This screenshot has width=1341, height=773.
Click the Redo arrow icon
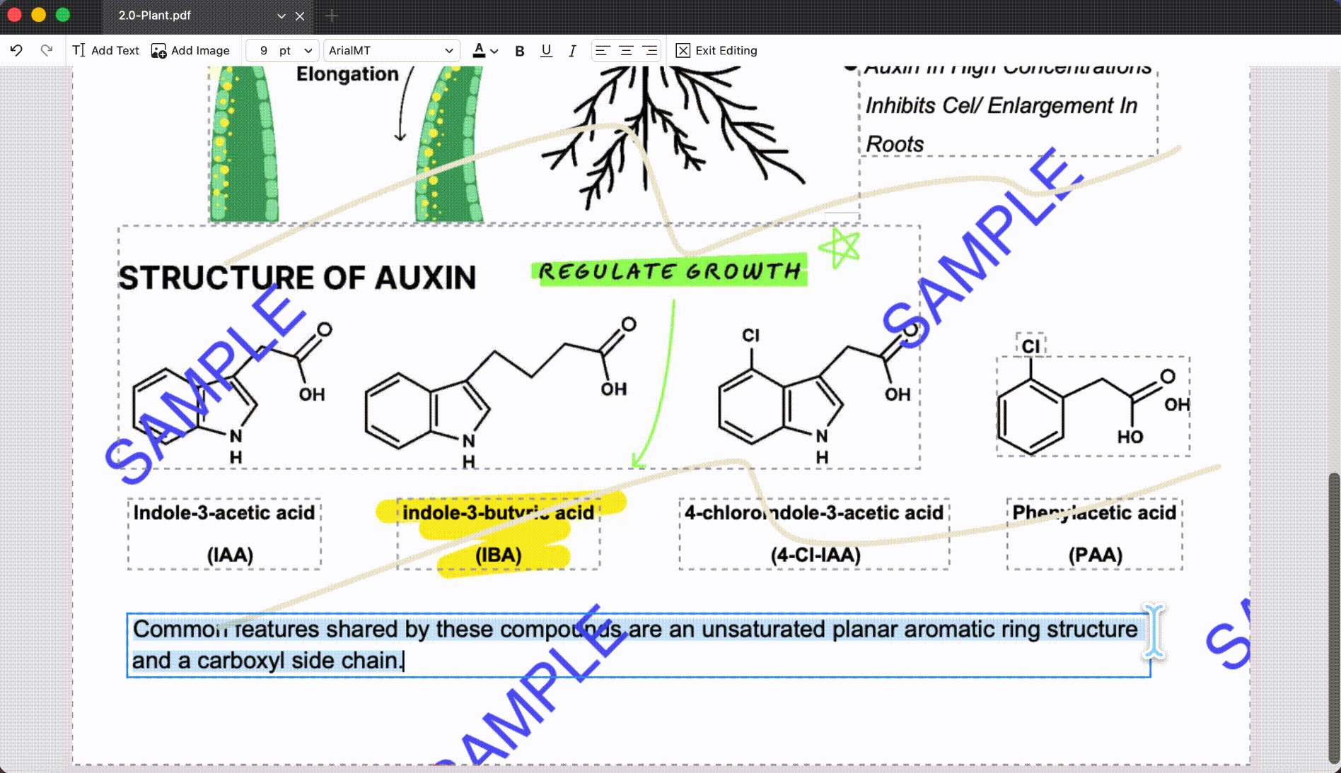[x=47, y=50]
